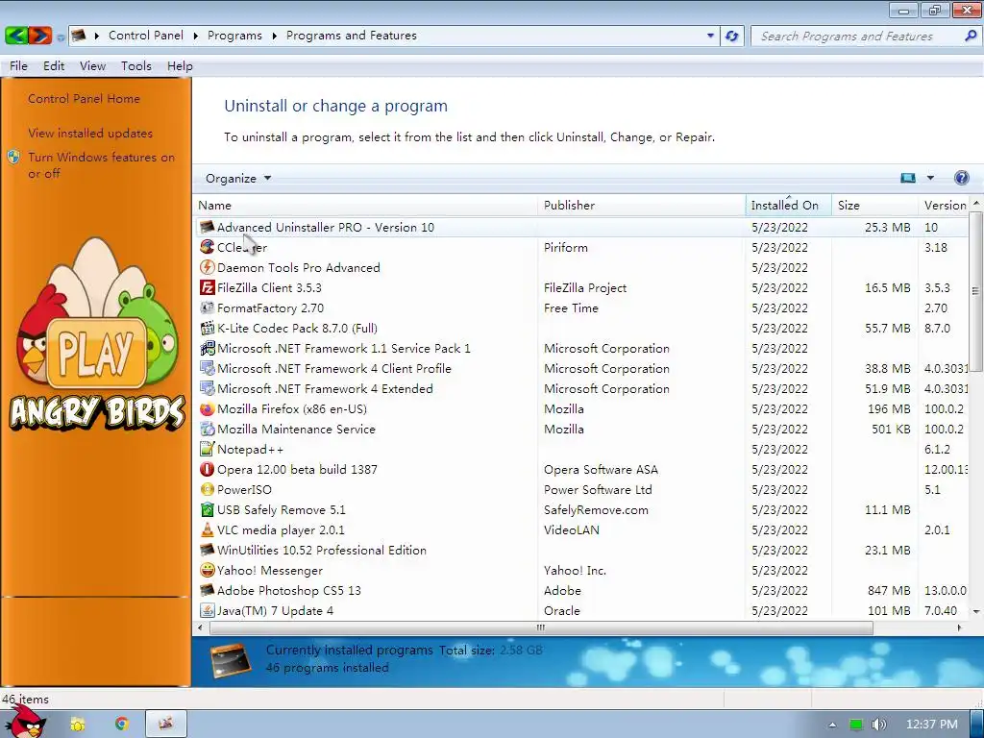Click the K-Lite Codec Pack icon
984x738 pixels.
tap(208, 329)
